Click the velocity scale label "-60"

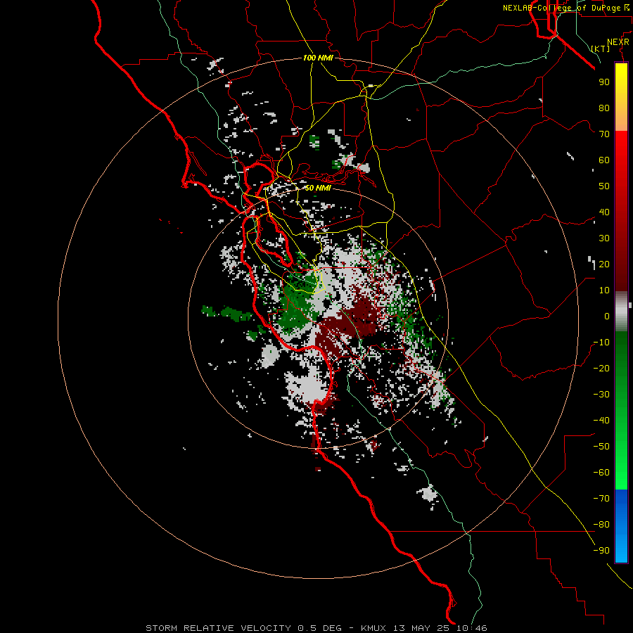(601, 473)
